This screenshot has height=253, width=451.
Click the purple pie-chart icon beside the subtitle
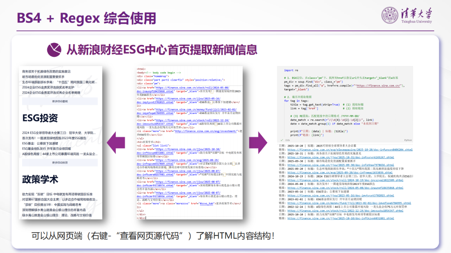pyautogui.click(x=54, y=50)
